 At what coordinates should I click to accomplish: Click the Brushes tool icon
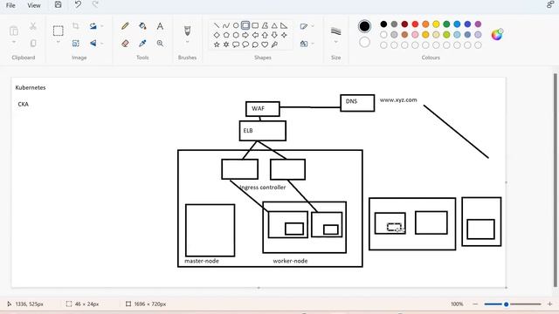(x=187, y=31)
